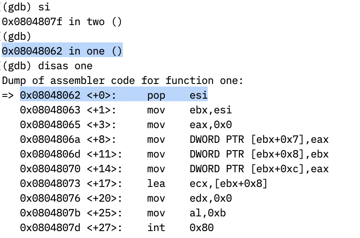Click the "edx,0x0" operands
The width and height of the screenshot is (360, 238).
(211, 198)
